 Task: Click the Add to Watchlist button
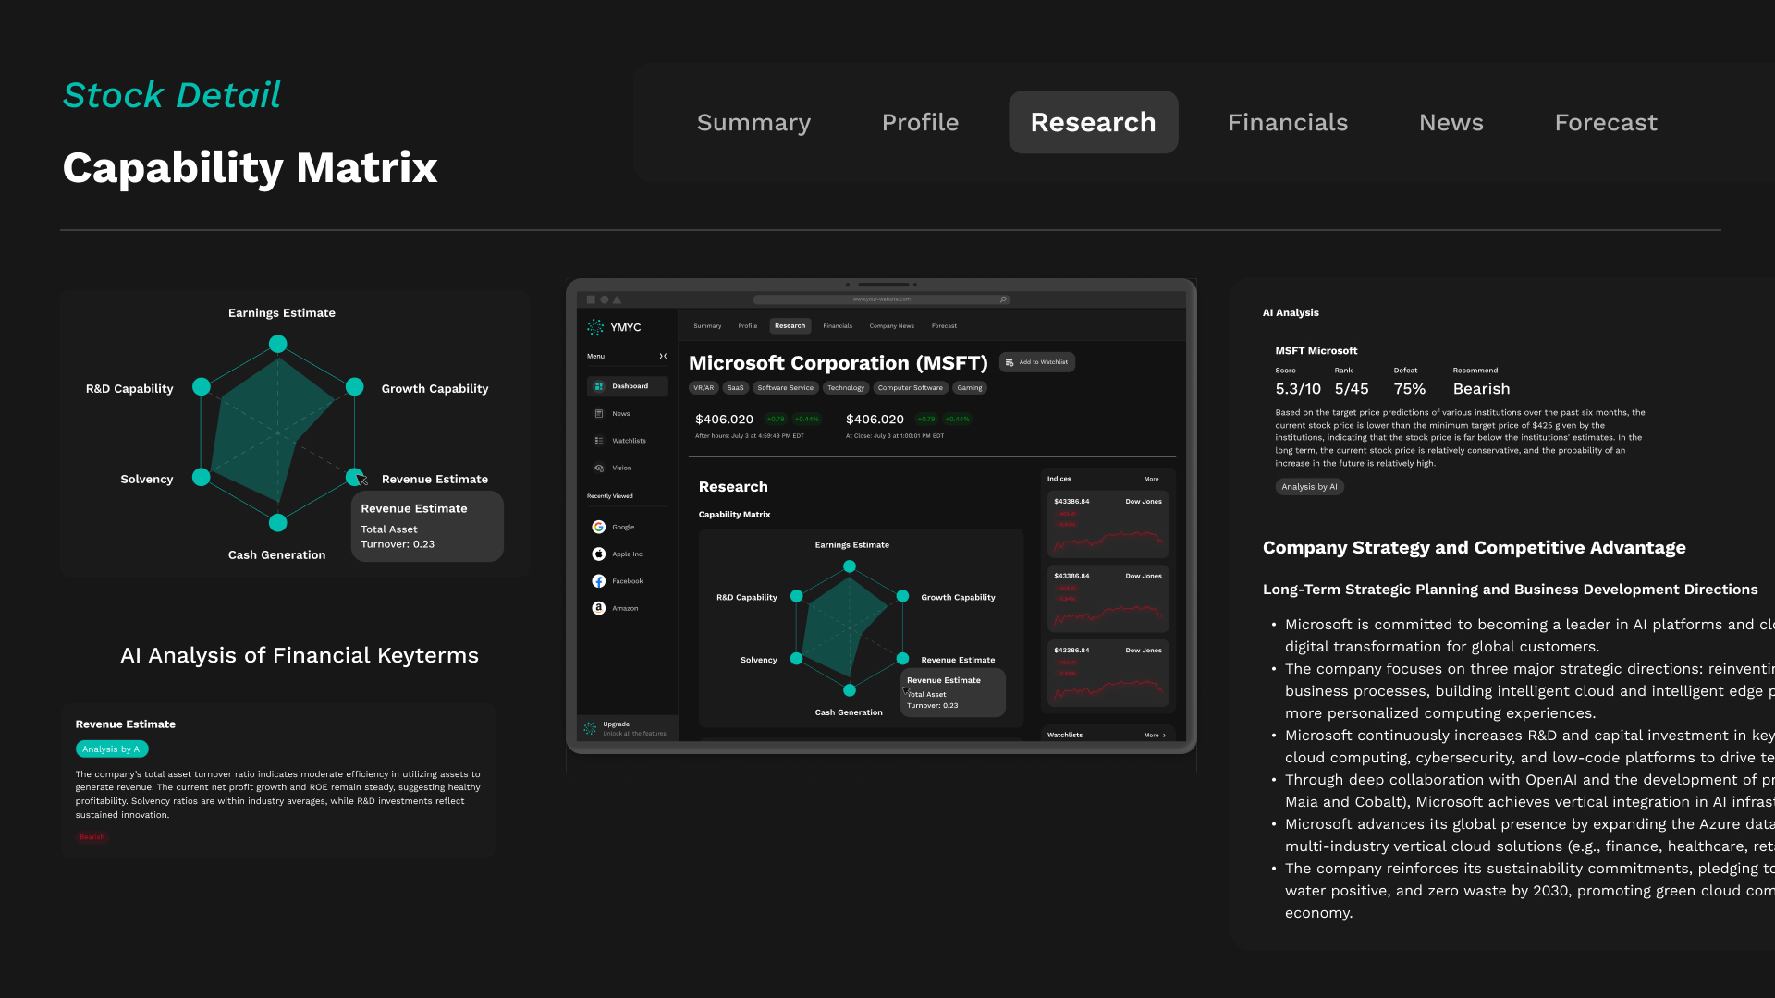(1037, 362)
